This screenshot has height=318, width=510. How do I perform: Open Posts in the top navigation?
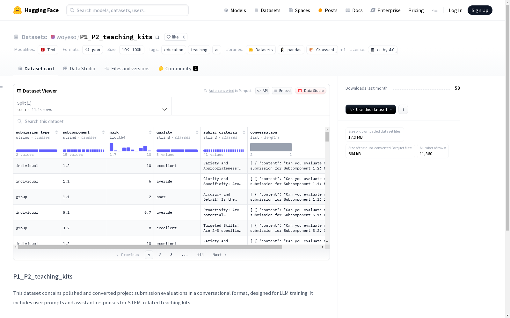[x=328, y=10]
